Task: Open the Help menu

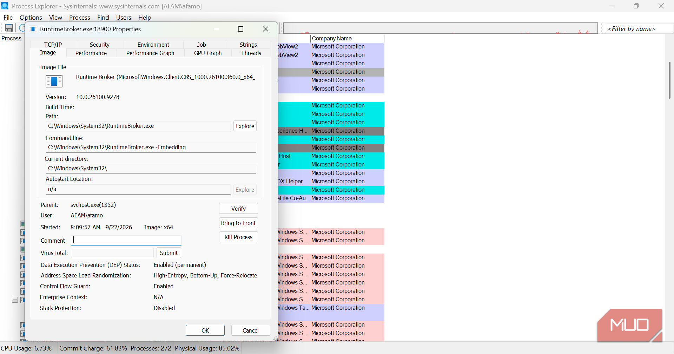Action: coord(145,18)
